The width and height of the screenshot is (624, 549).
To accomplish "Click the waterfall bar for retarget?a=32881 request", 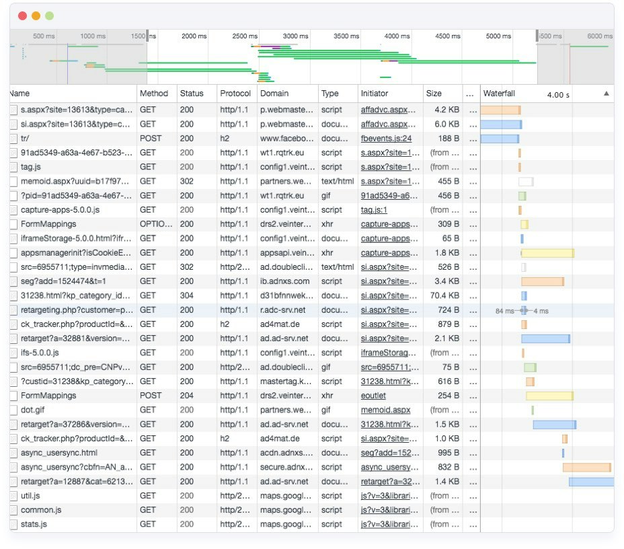I will pos(545,339).
